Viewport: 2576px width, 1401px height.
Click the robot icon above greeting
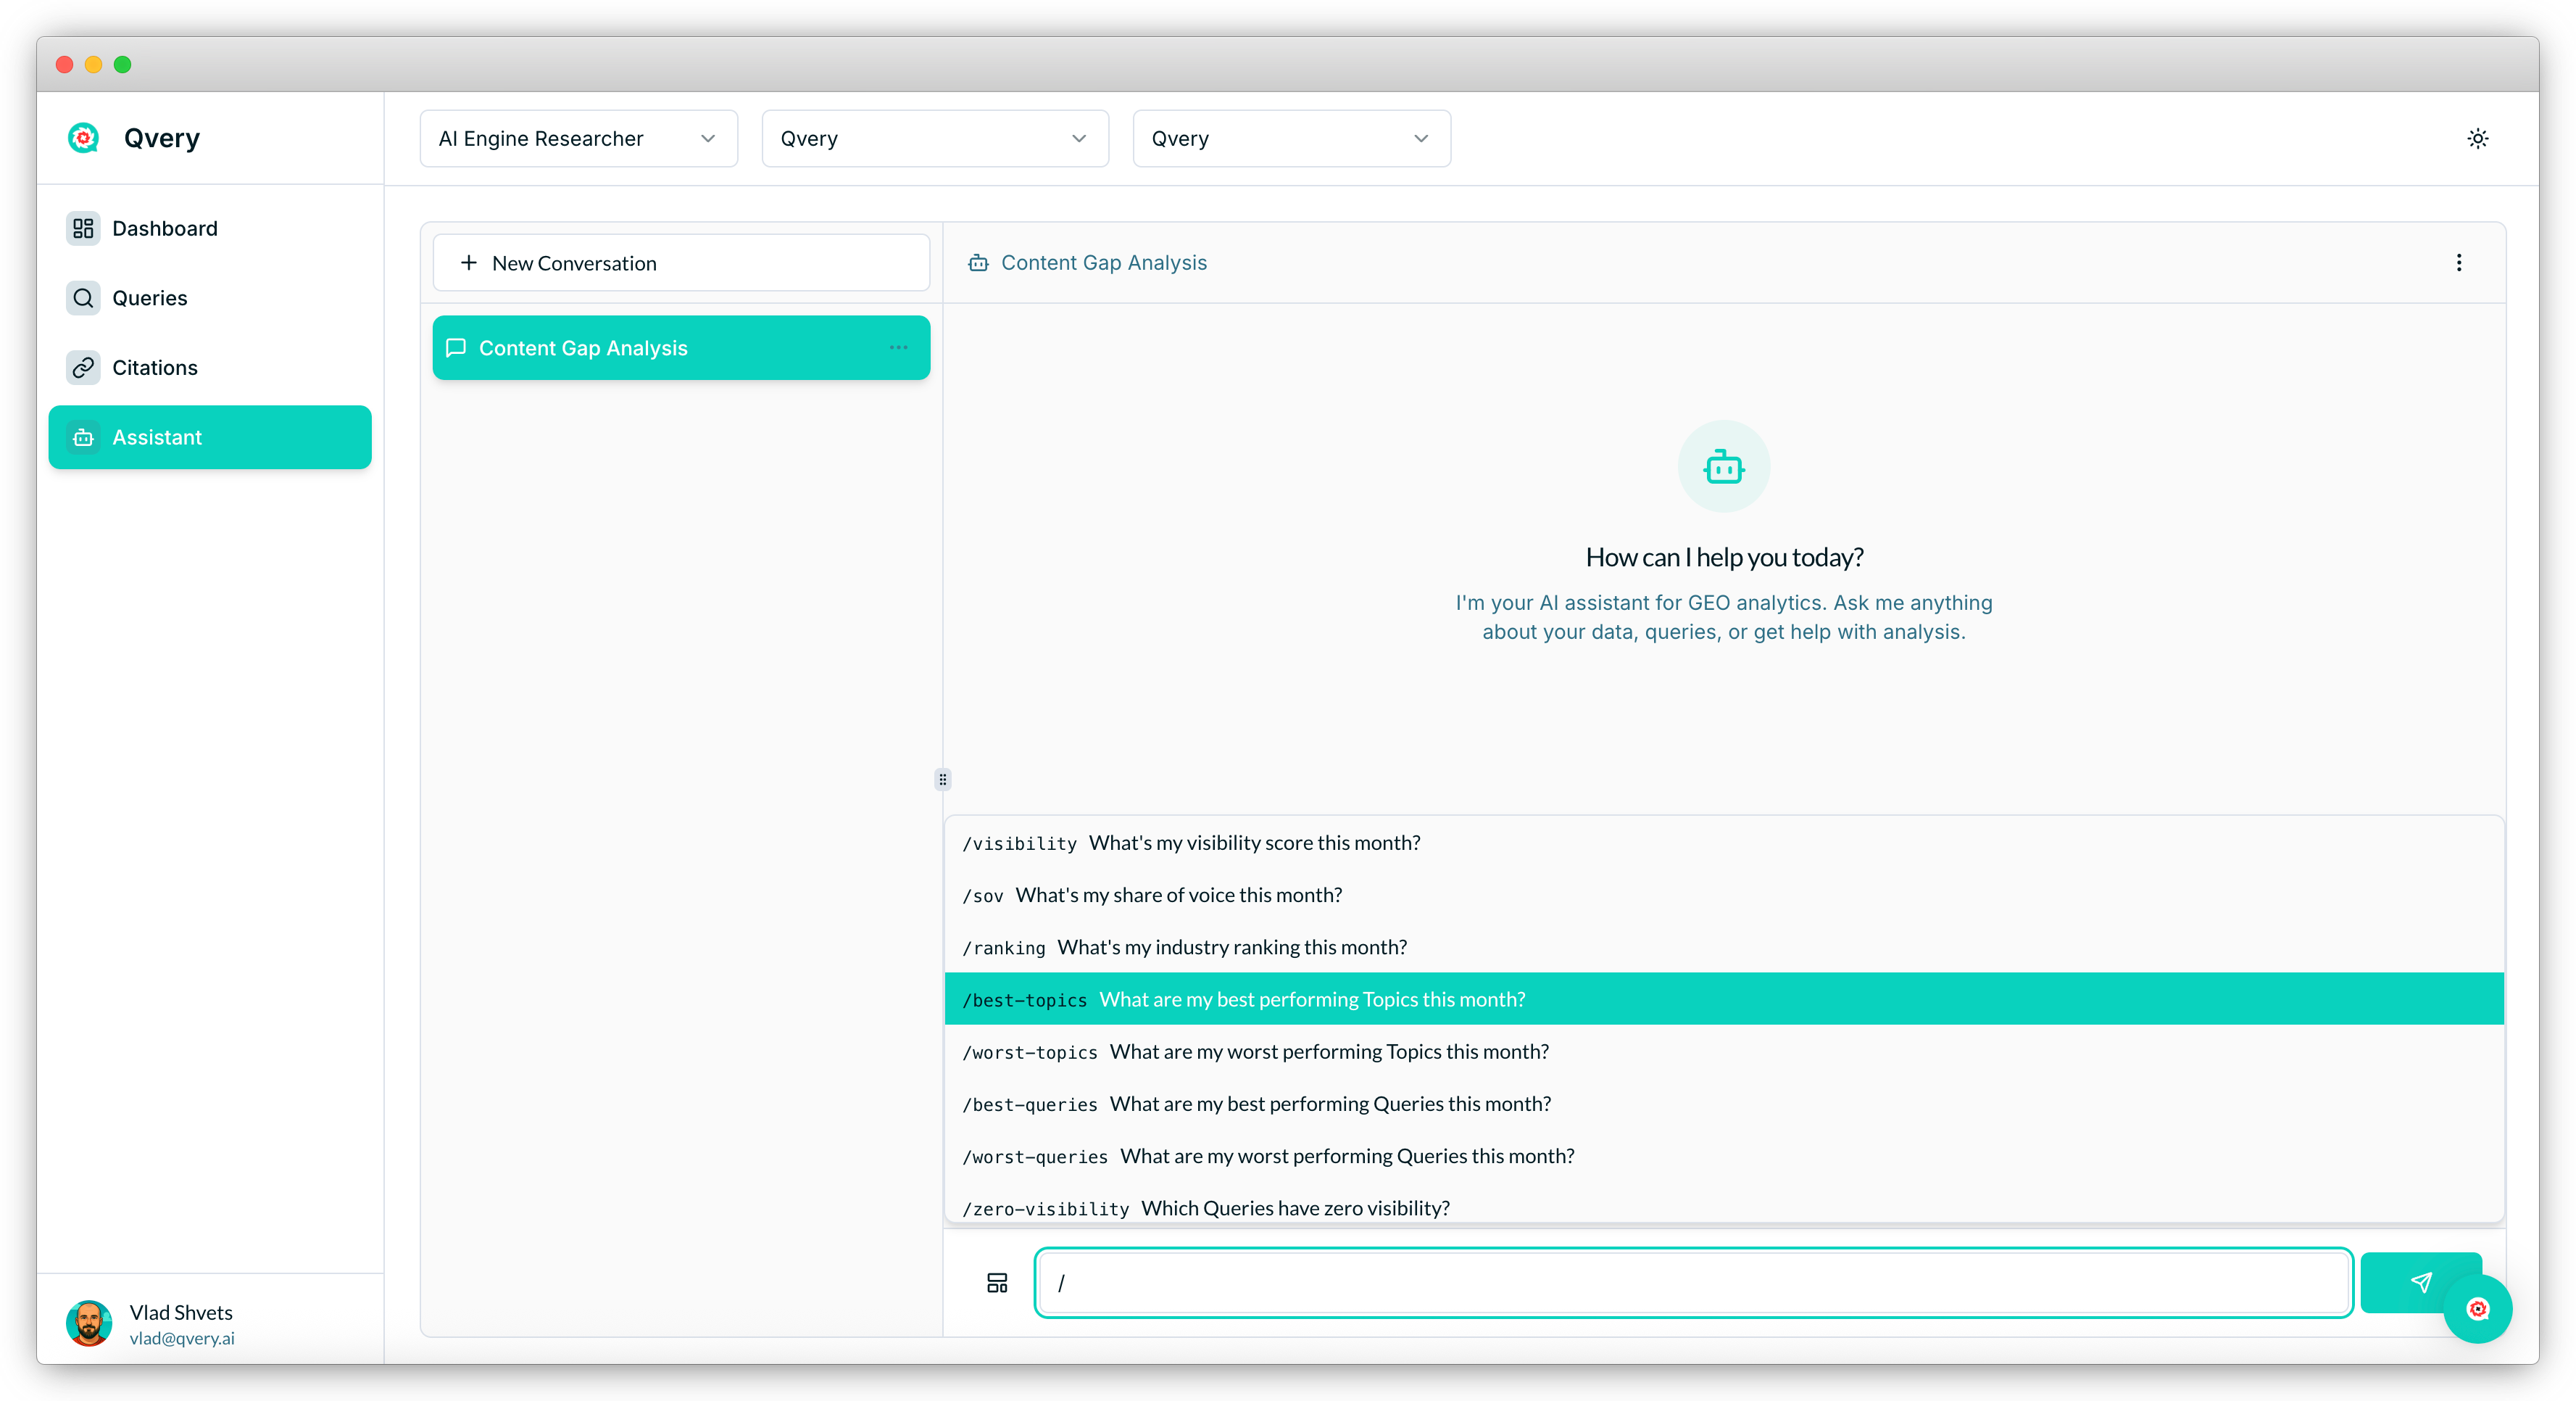click(1723, 466)
